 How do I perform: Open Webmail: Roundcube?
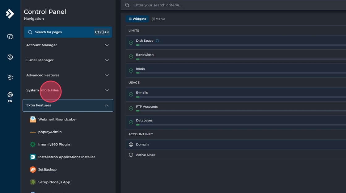pyautogui.click(x=57, y=119)
